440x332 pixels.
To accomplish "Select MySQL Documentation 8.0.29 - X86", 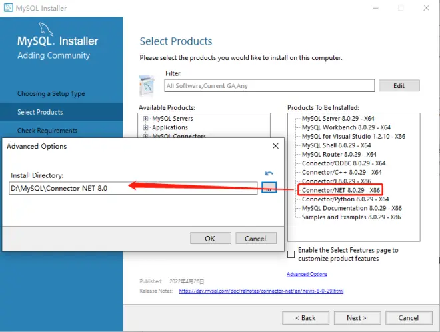I will 351,208.
